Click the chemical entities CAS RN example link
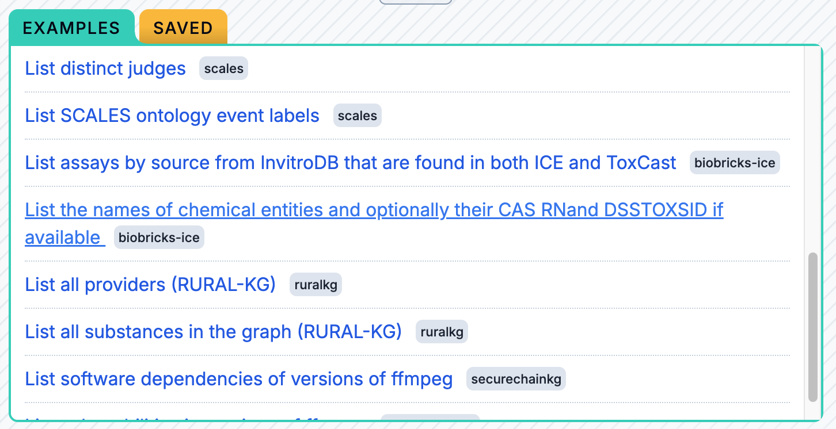The width and height of the screenshot is (836, 429). 374,210
